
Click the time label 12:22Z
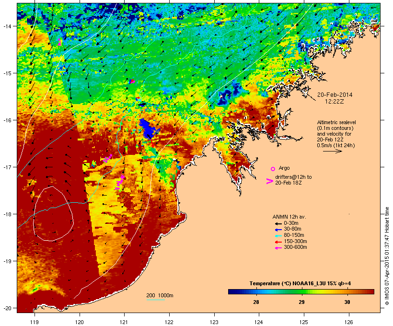(x=335, y=102)
